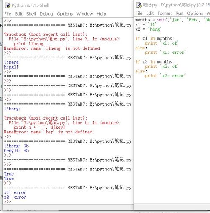Click the "x1 = 'li'" line in the editor

(x=146, y=24)
